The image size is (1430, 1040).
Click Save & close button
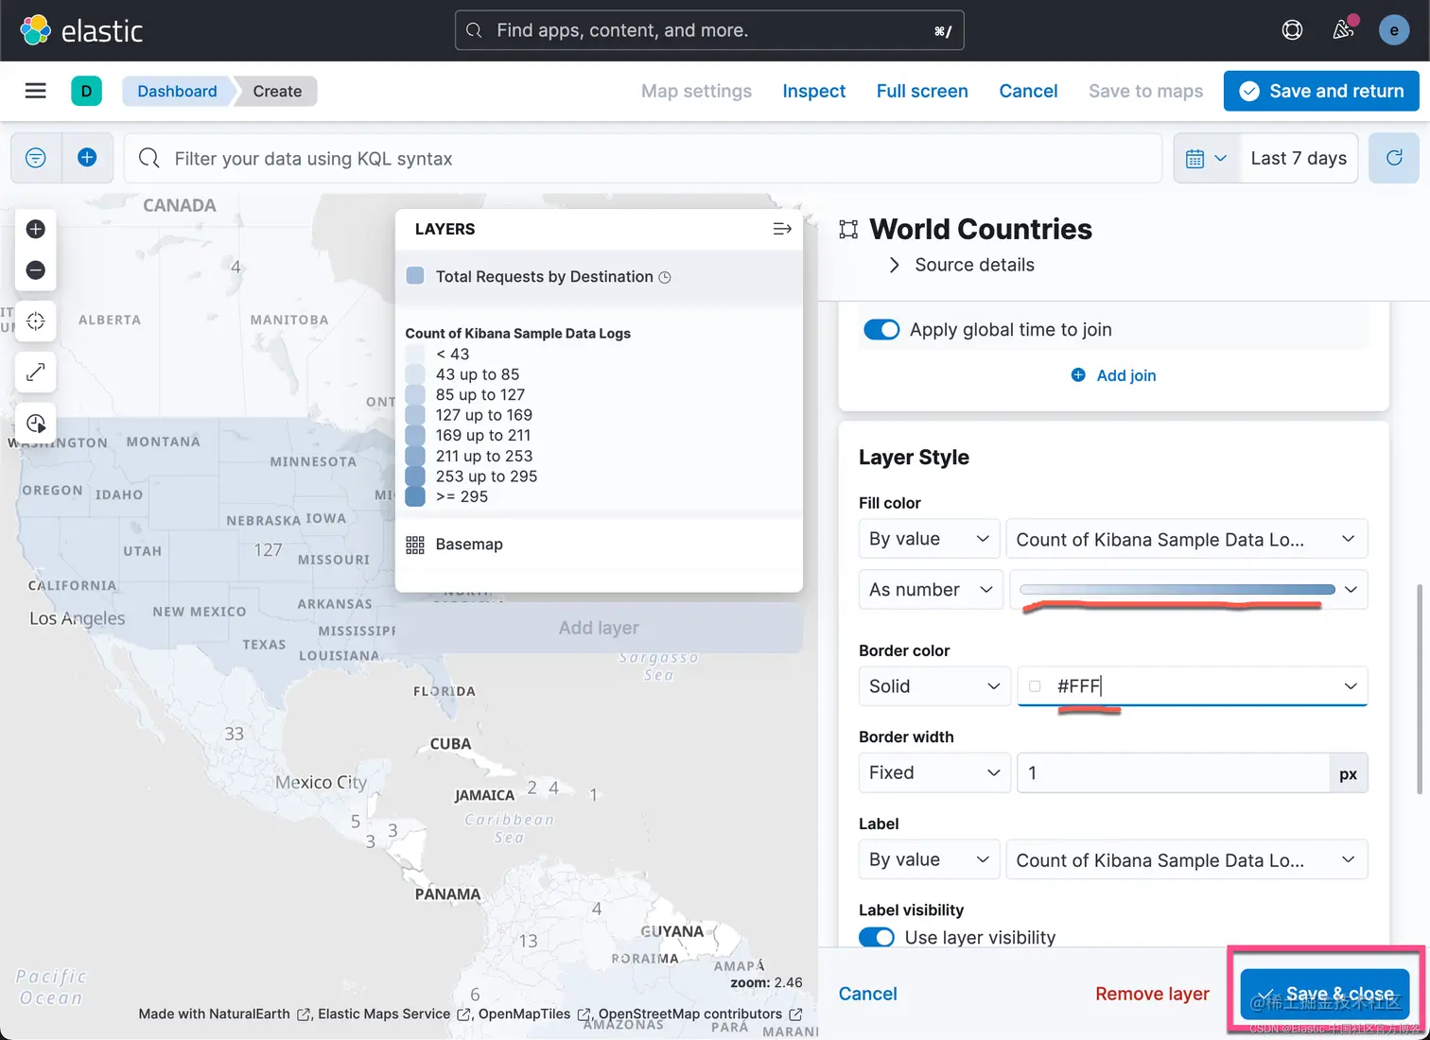click(1325, 994)
